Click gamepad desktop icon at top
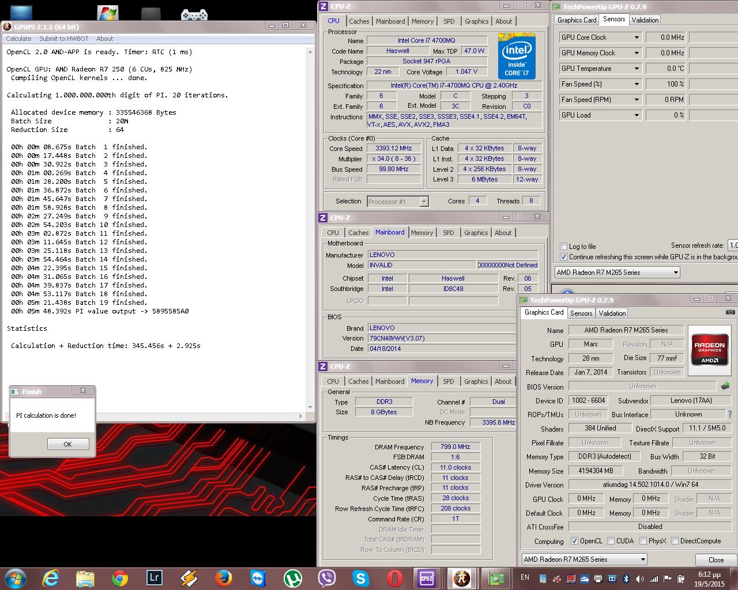The image size is (738, 590). pyautogui.click(x=194, y=14)
